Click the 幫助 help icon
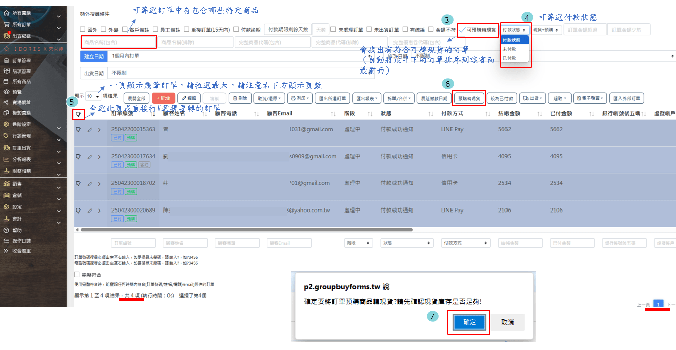This screenshot has height=350, width=676. pyautogui.click(x=6, y=230)
